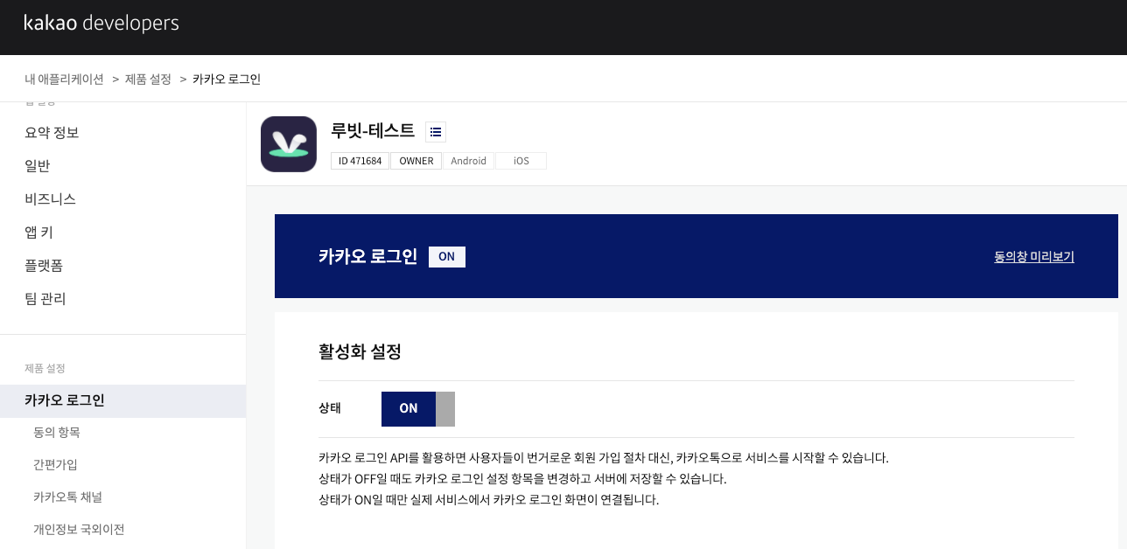The height and width of the screenshot is (549, 1127).
Task: Open 간편가입 submenu
Action: pyautogui.click(x=55, y=465)
